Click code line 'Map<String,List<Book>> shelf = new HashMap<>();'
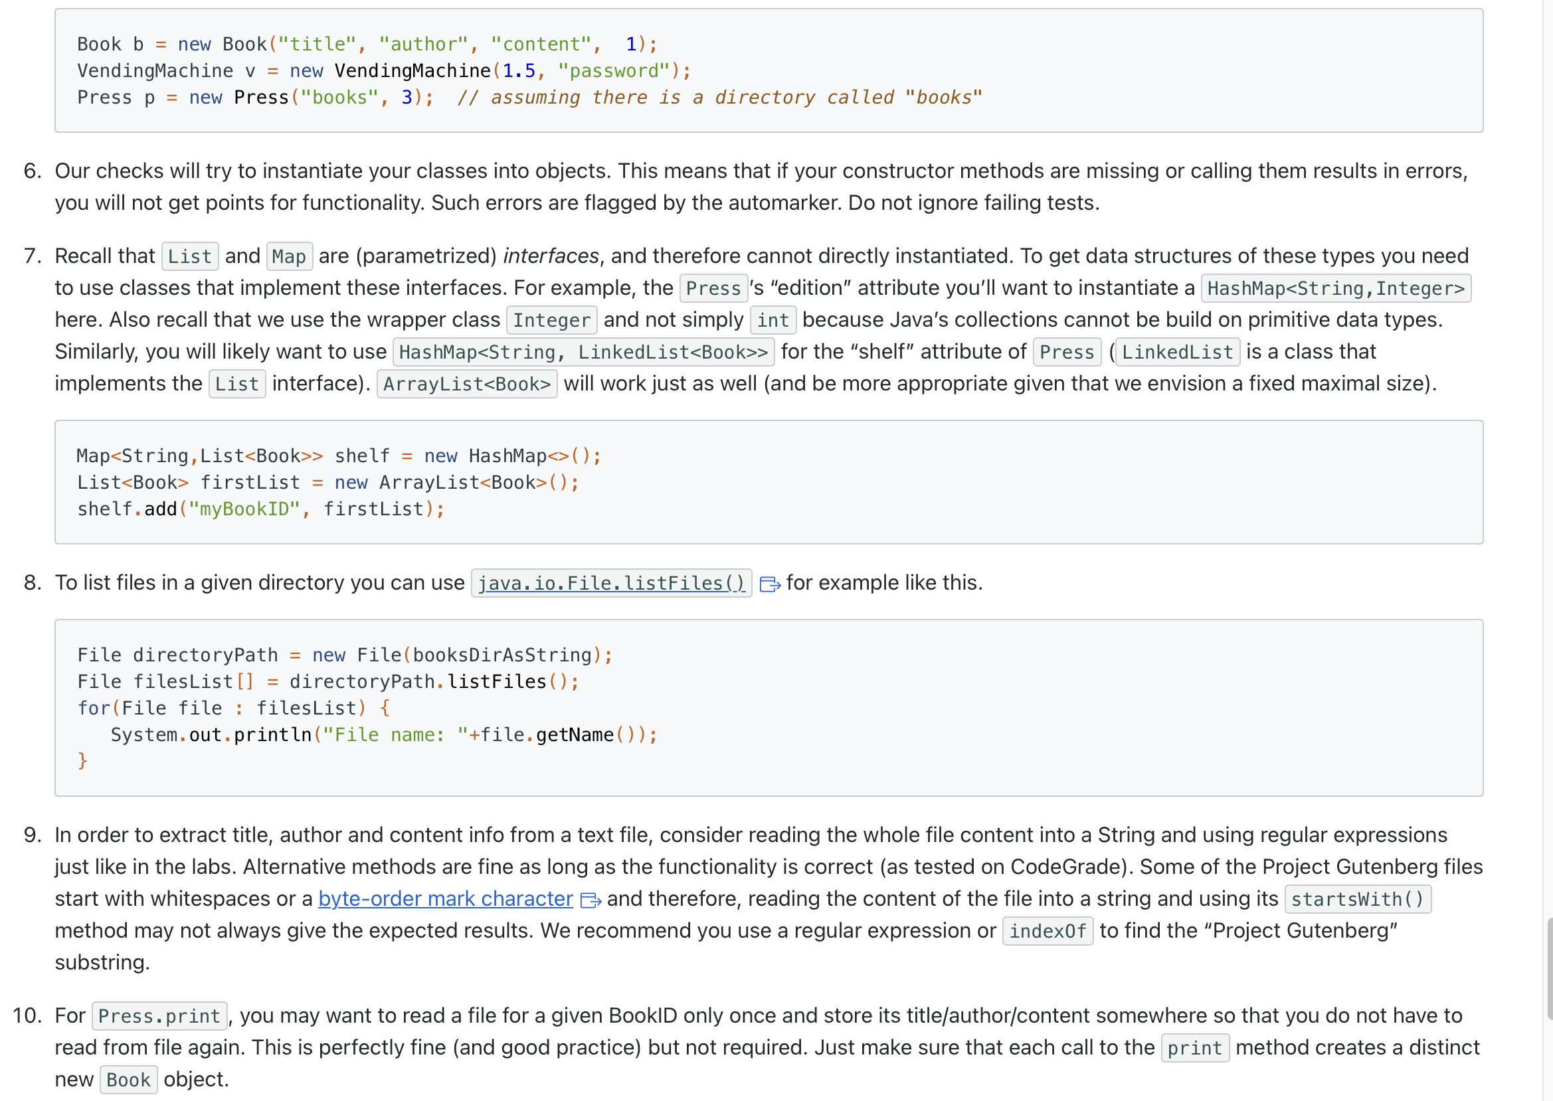Viewport: 1553px width, 1101px height. (x=339, y=456)
